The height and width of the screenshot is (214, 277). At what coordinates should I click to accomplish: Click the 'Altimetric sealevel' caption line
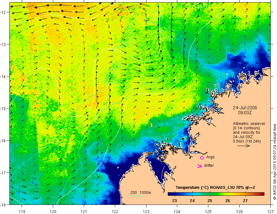click(249, 124)
